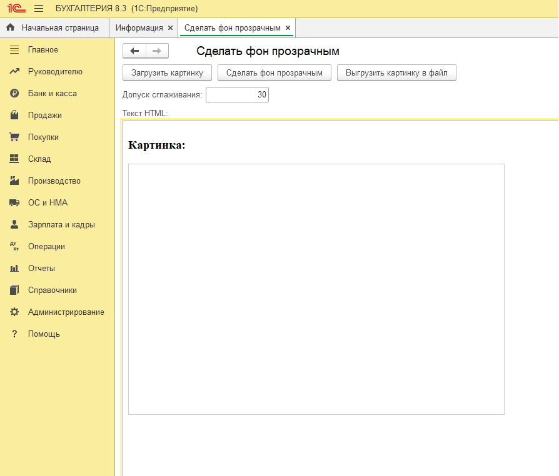The image size is (559, 476).
Task: Click the Производство factory icon
Action: (14, 181)
